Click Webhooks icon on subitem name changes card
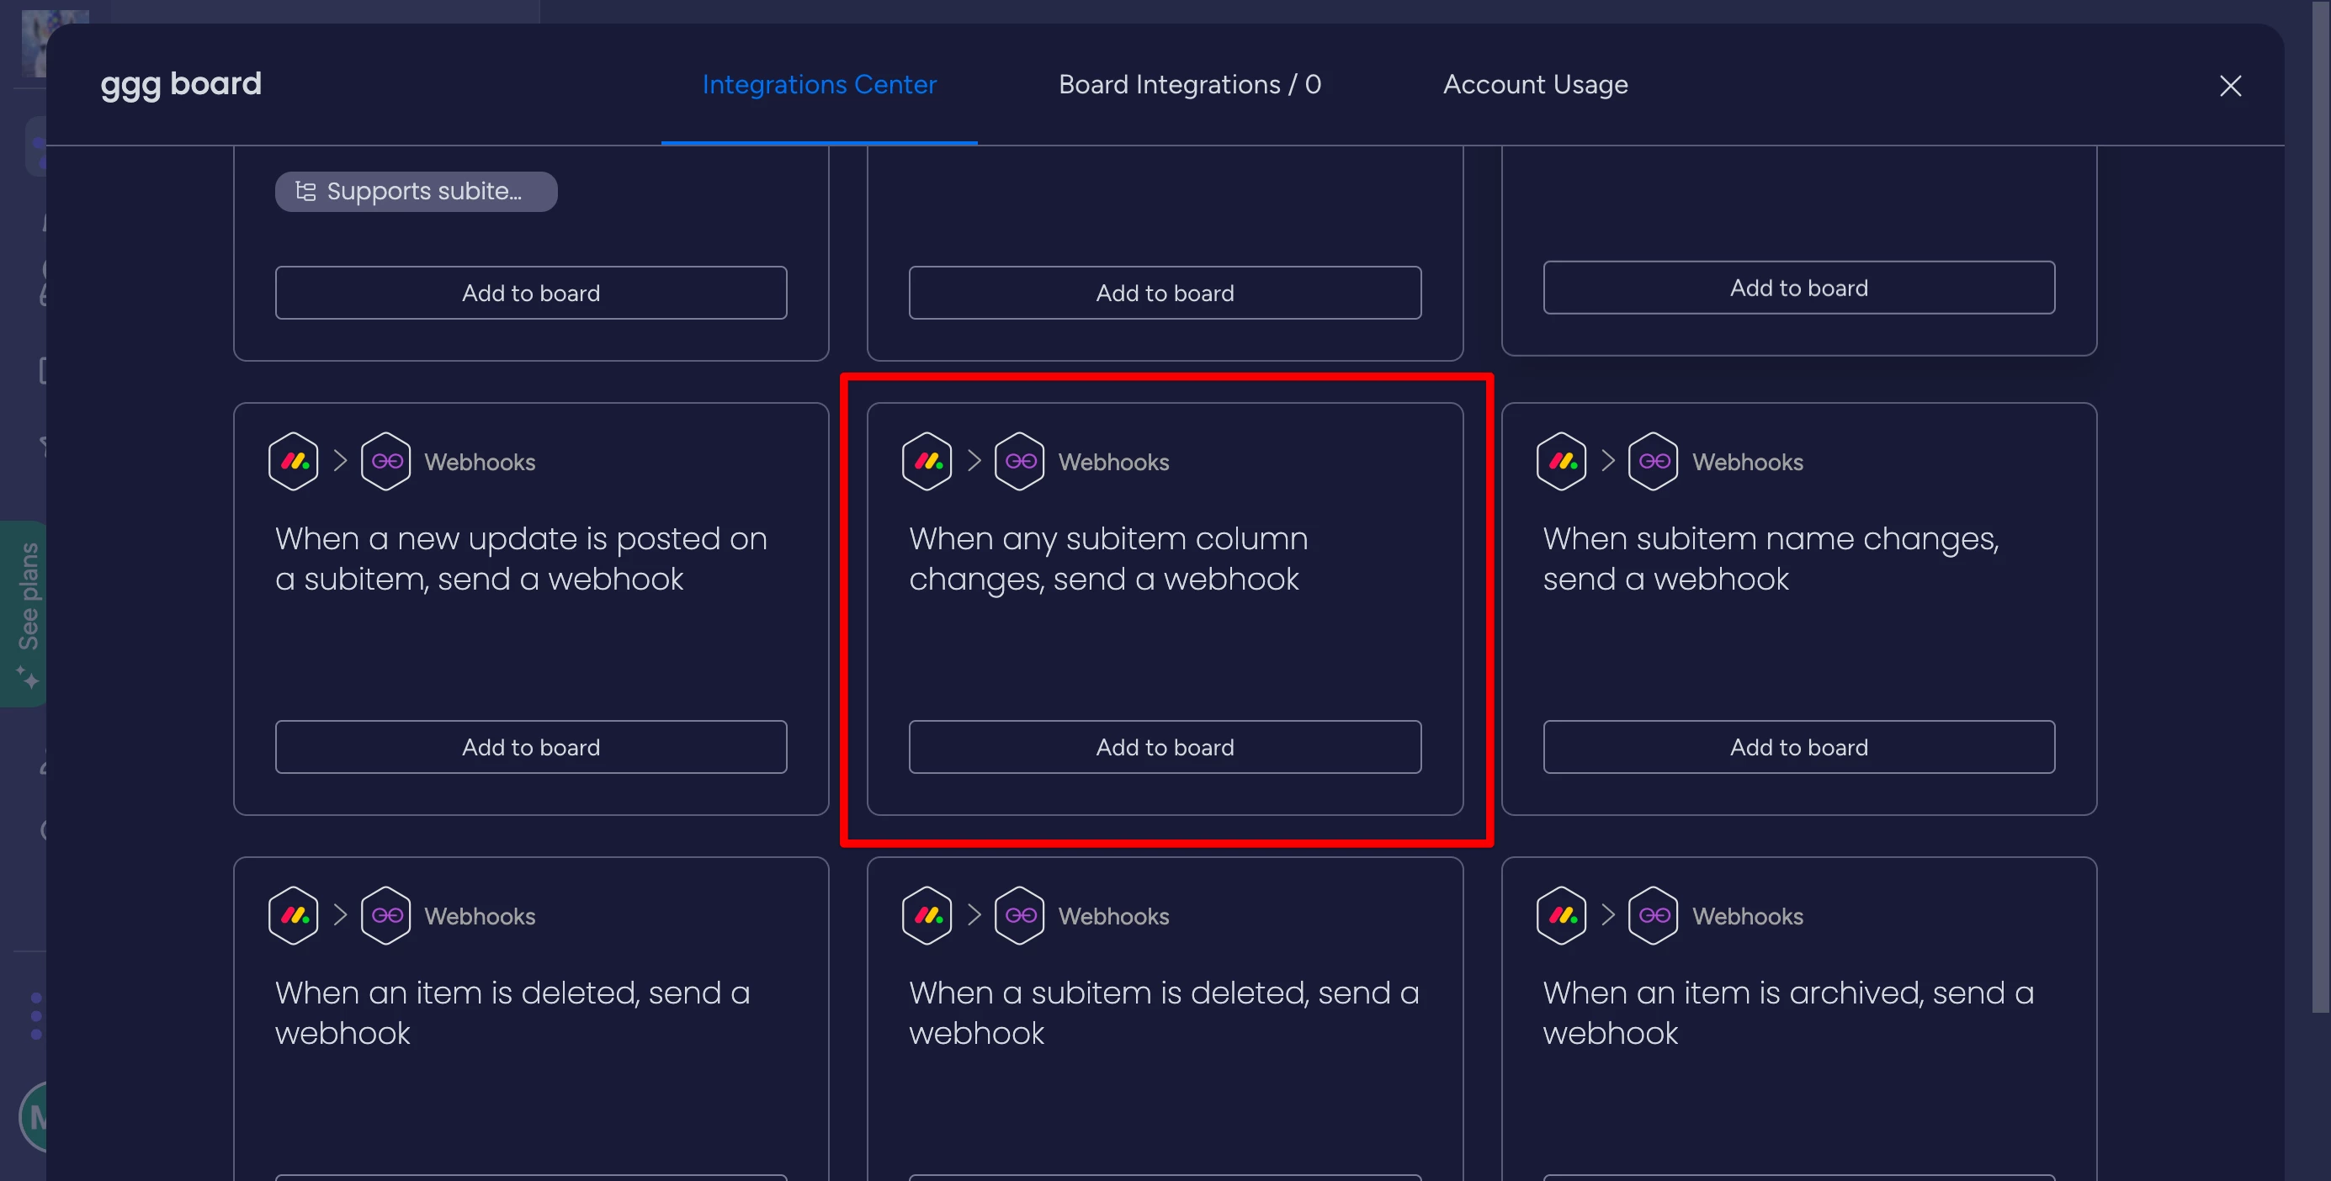This screenshot has width=2331, height=1181. 1654,461
